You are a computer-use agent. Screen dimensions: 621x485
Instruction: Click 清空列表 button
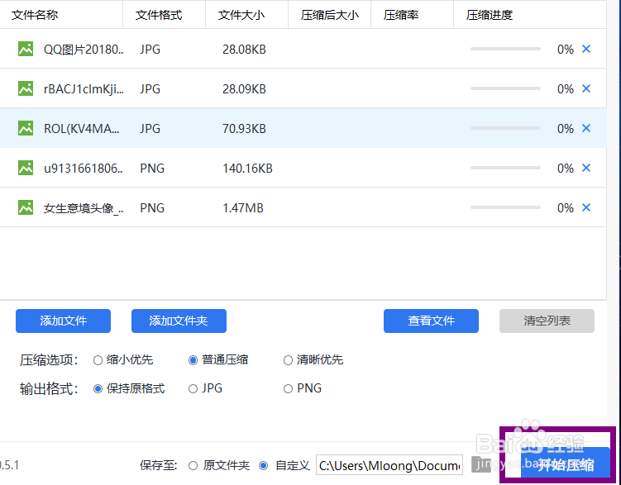click(547, 321)
